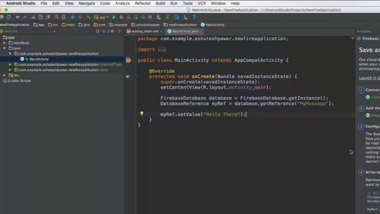The height and width of the screenshot is (214, 380).
Task: Click the Stop square icon
Action: point(150,17)
